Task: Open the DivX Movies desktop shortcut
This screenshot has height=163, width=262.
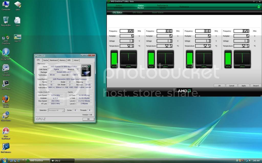Action: 6,148
